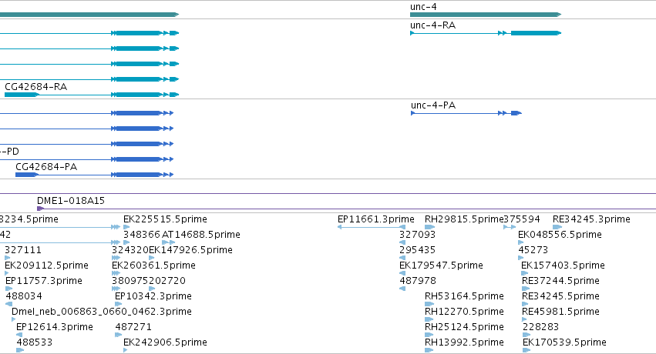The image size is (656, 354).
Task: Click the unc-4-RA transcript feature
Action: pyautogui.click(x=486, y=33)
